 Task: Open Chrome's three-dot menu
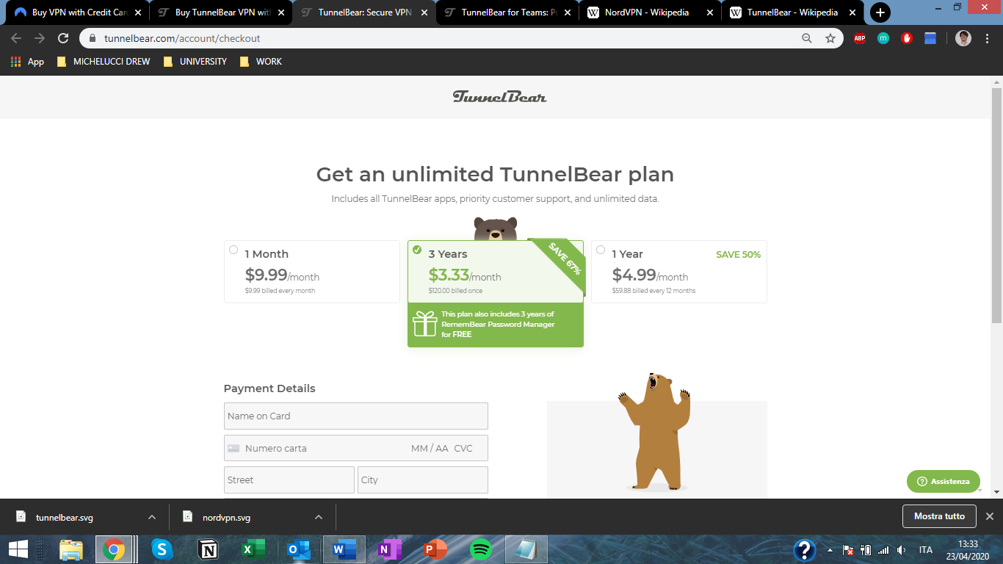[987, 38]
